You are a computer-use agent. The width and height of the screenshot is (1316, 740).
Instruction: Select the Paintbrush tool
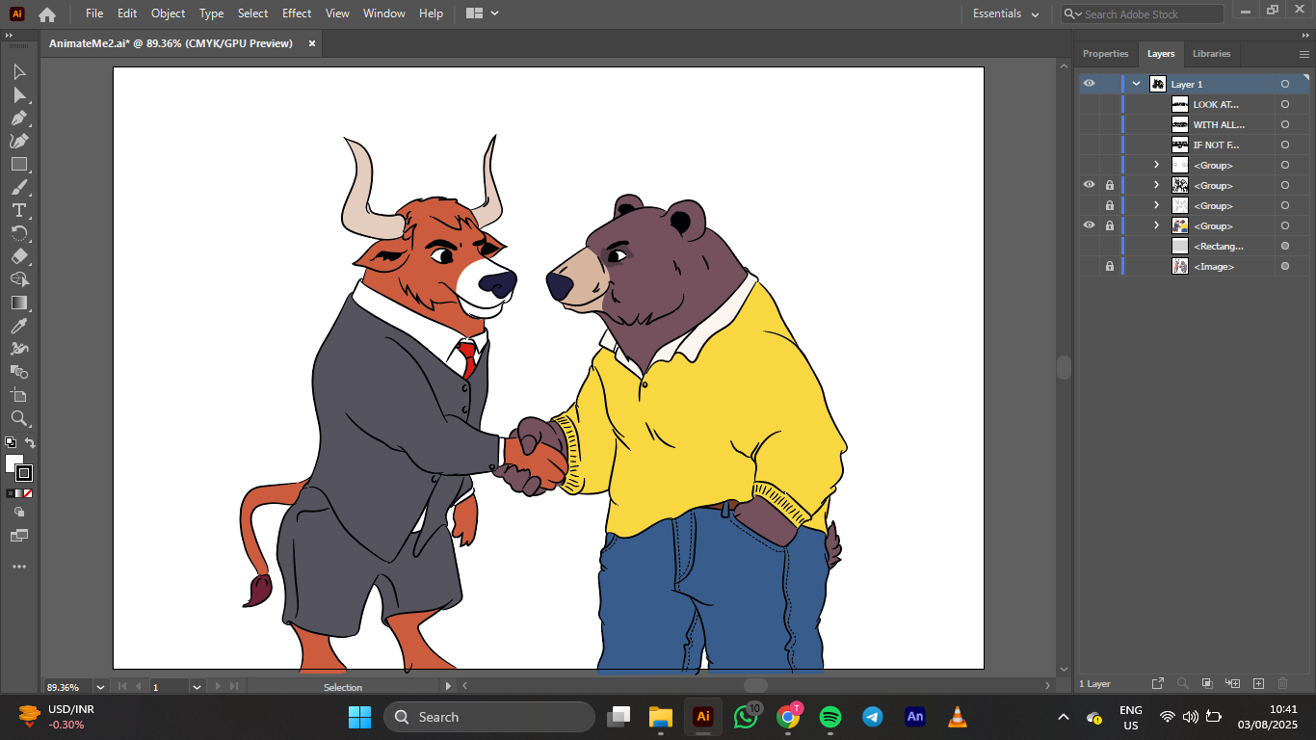coord(19,188)
